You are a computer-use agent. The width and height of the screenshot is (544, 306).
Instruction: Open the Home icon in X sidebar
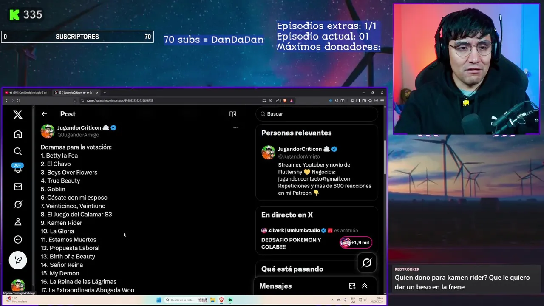coord(18,134)
